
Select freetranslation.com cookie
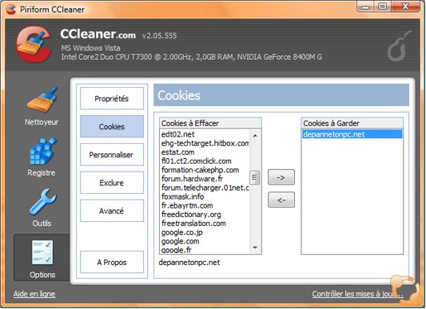(193, 224)
